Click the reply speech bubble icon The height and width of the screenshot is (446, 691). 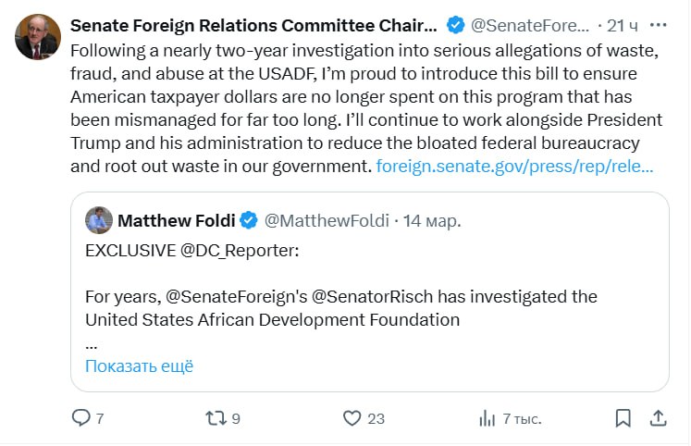click(81, 418)
